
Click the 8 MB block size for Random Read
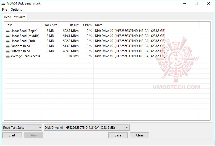(50, 46)
